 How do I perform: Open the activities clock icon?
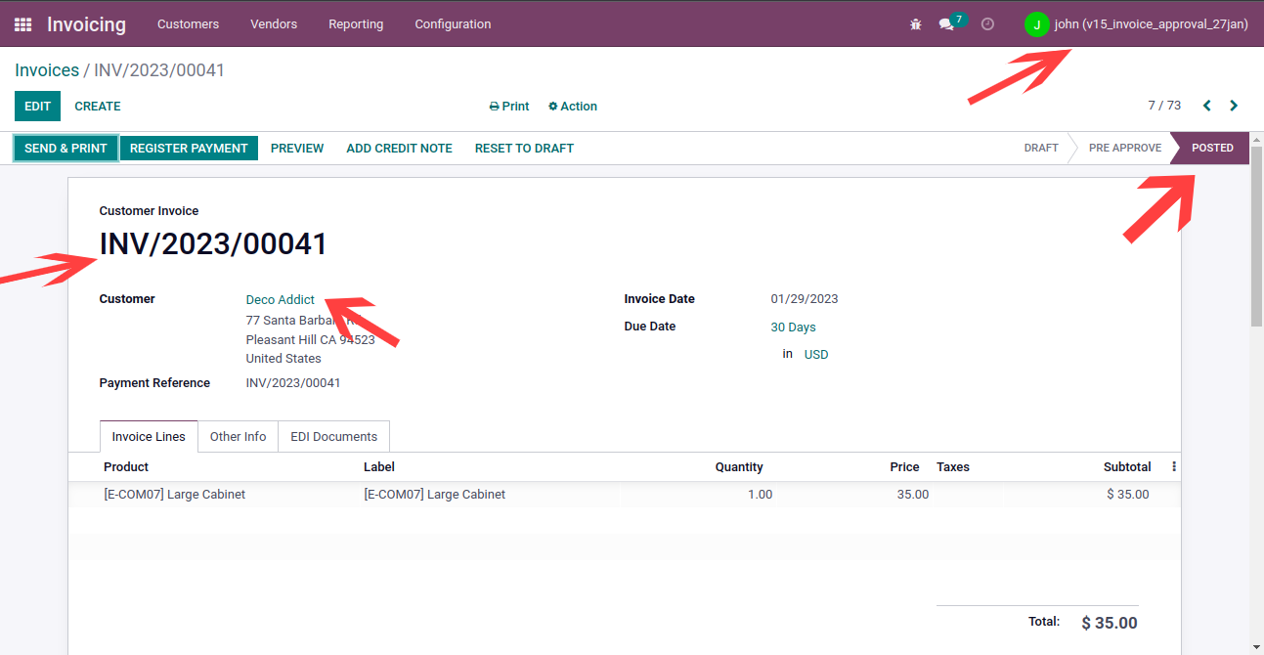click(987, 23)
